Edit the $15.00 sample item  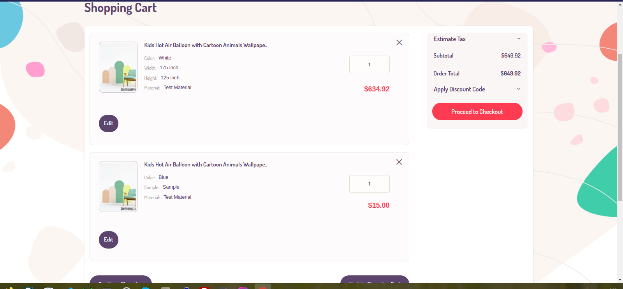109,240
